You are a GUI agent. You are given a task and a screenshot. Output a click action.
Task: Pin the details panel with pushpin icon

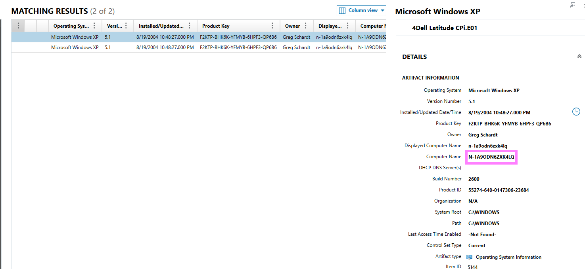tap(572, 5)
